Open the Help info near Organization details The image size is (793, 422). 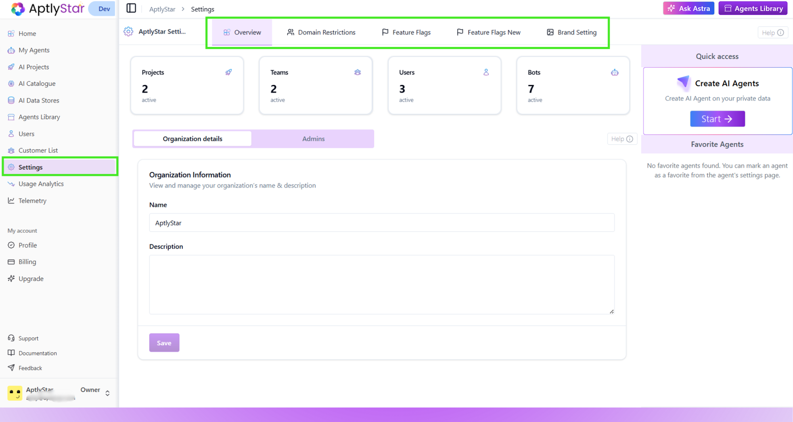pos(622,139)
